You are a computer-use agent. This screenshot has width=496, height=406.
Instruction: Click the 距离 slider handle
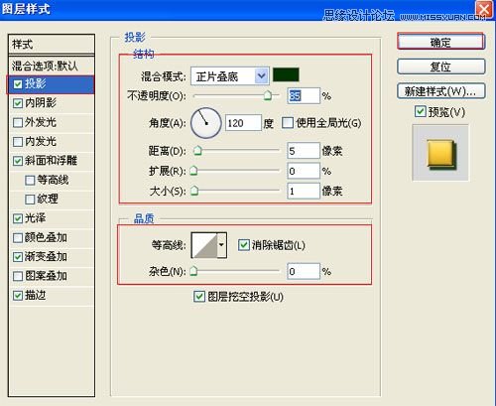tap(197, 151)
